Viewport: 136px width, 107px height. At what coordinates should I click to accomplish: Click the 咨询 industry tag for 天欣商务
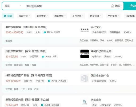(x=94, y=105)
